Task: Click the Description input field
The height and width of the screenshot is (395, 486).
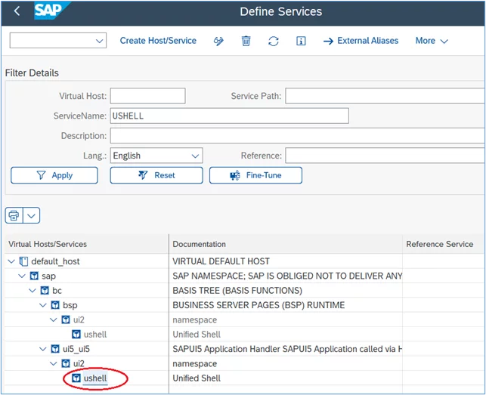Action: [298, 136]
